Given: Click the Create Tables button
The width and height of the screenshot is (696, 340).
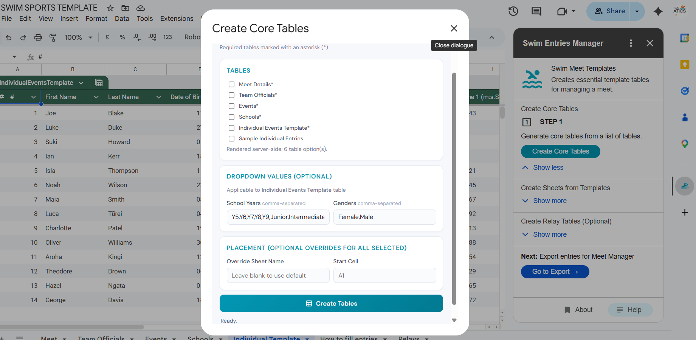Looking at the screenshot, I should (331, 303).
